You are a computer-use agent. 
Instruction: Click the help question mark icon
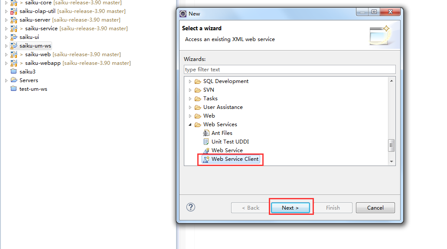click(x=191, y=207)
